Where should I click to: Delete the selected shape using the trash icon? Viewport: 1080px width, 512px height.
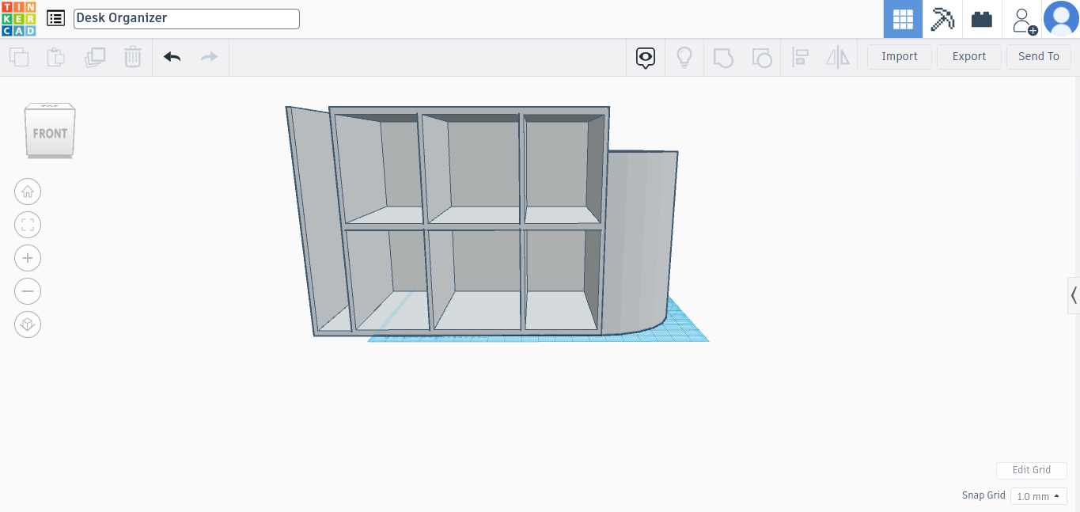click(x=132, y=56)
